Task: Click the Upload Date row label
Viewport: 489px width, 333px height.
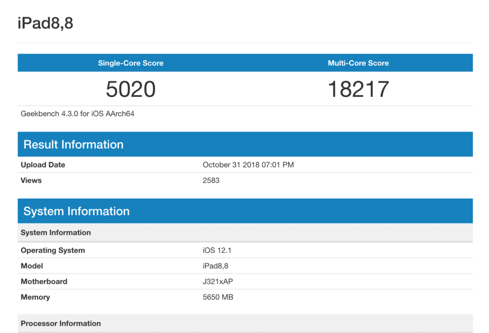Action: (x=43, y=165)
